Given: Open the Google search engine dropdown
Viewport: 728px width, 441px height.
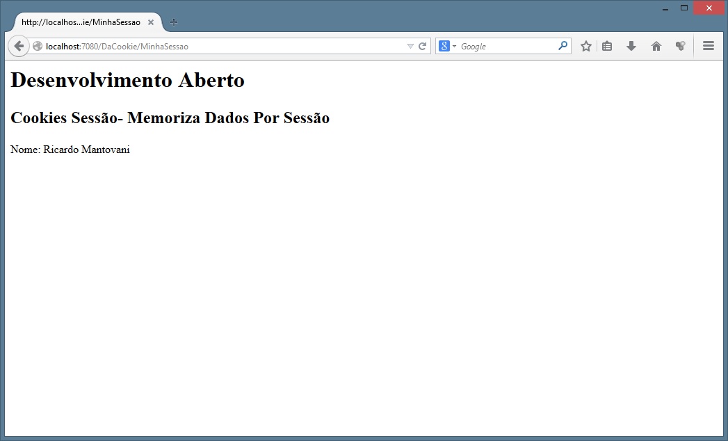Looking at the screenshot, I should [448, 47].
